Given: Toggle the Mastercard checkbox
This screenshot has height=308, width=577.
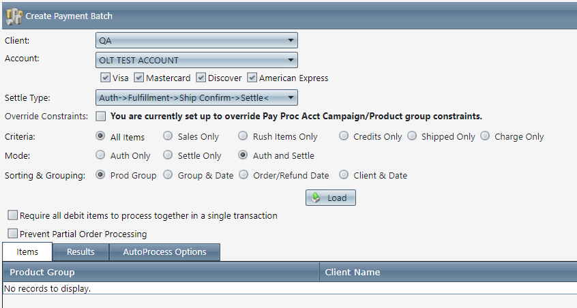Looking at the screenshot, I should 138,78.
